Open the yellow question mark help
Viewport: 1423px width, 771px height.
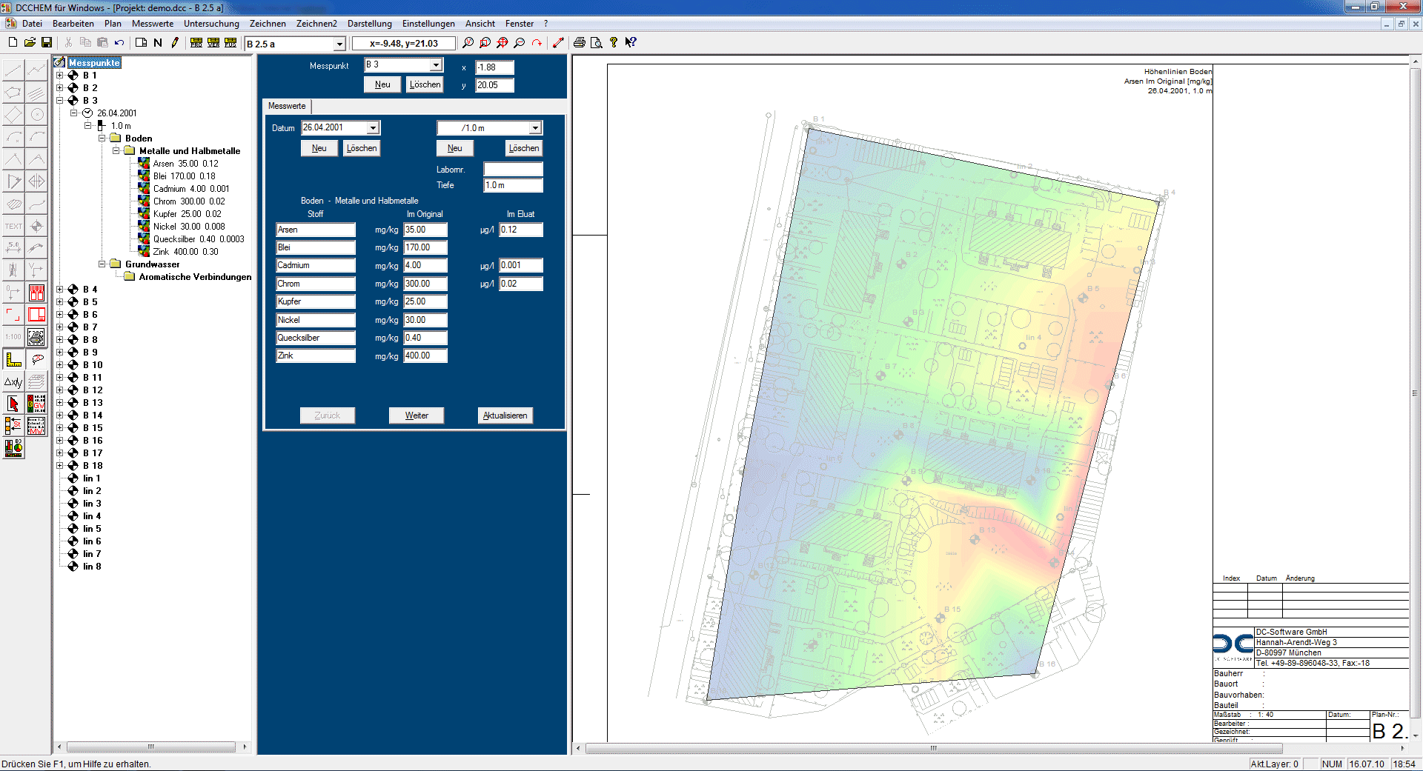[614, 43]
